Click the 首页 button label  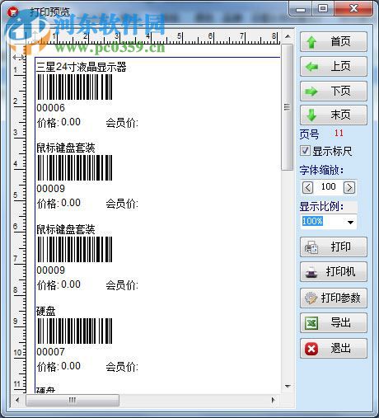(x=340, y=41)
